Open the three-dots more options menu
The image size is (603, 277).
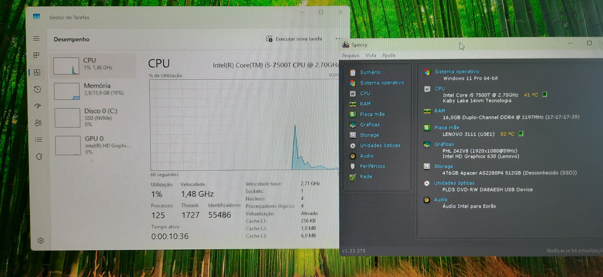pos(338,38)
